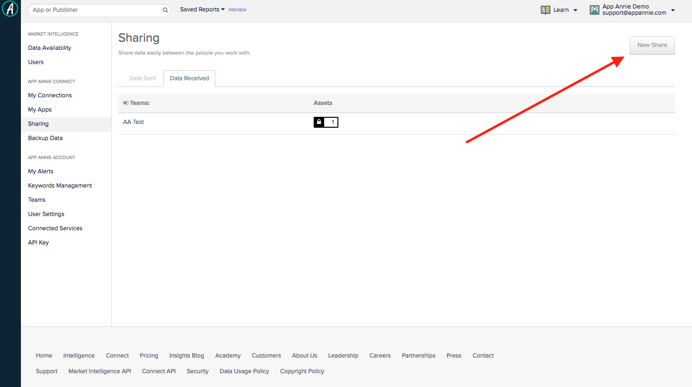Select the Data Received tab
Viewport: 692px width, 387px height.
click(x=189, y=78)
